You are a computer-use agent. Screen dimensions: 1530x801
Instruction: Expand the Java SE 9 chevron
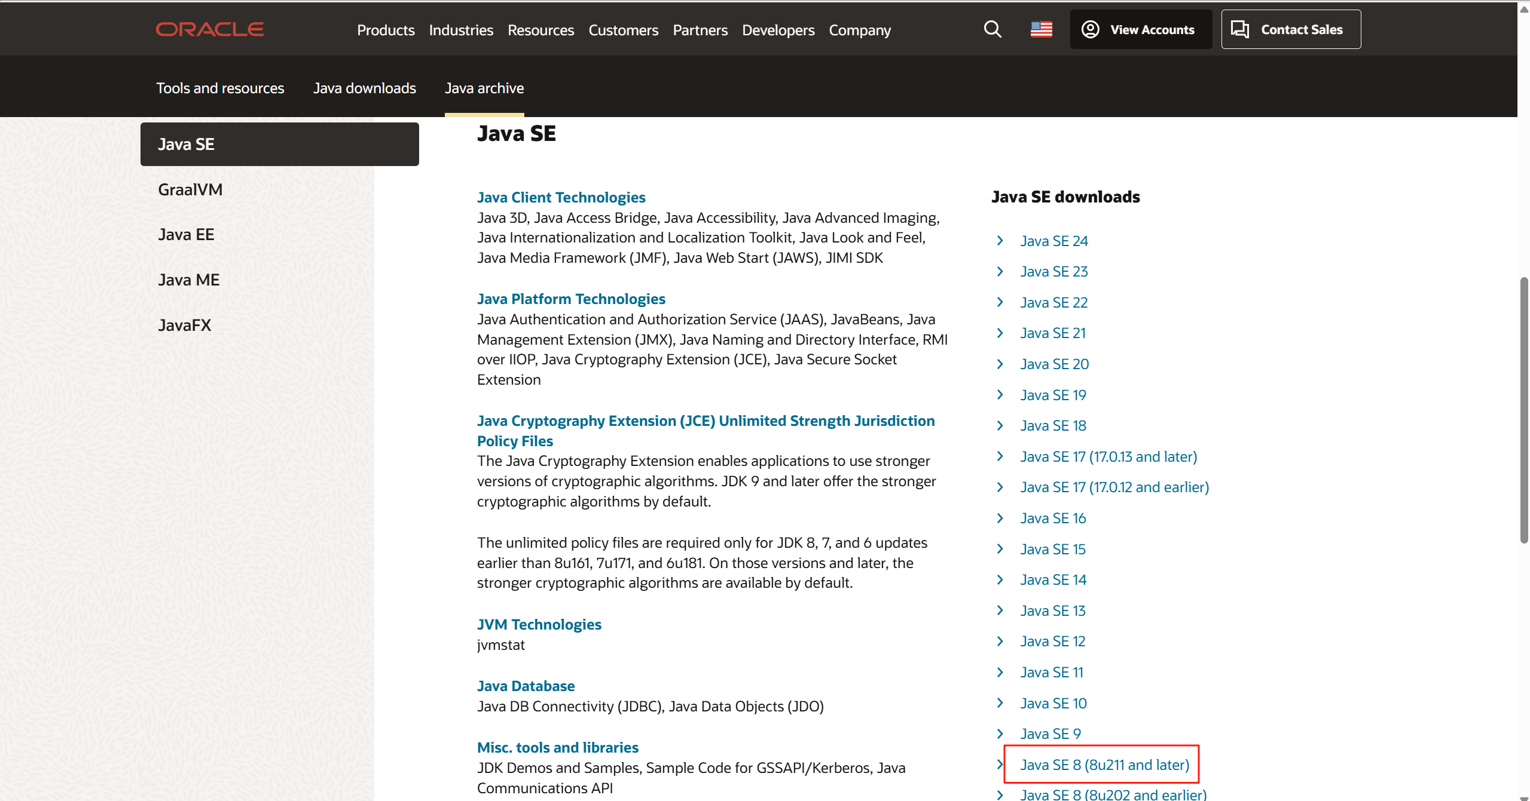pos(1000,734)
